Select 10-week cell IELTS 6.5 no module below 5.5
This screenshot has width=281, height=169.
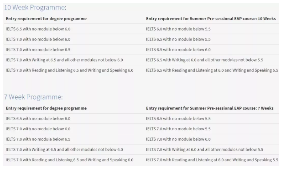click(178, 39)
